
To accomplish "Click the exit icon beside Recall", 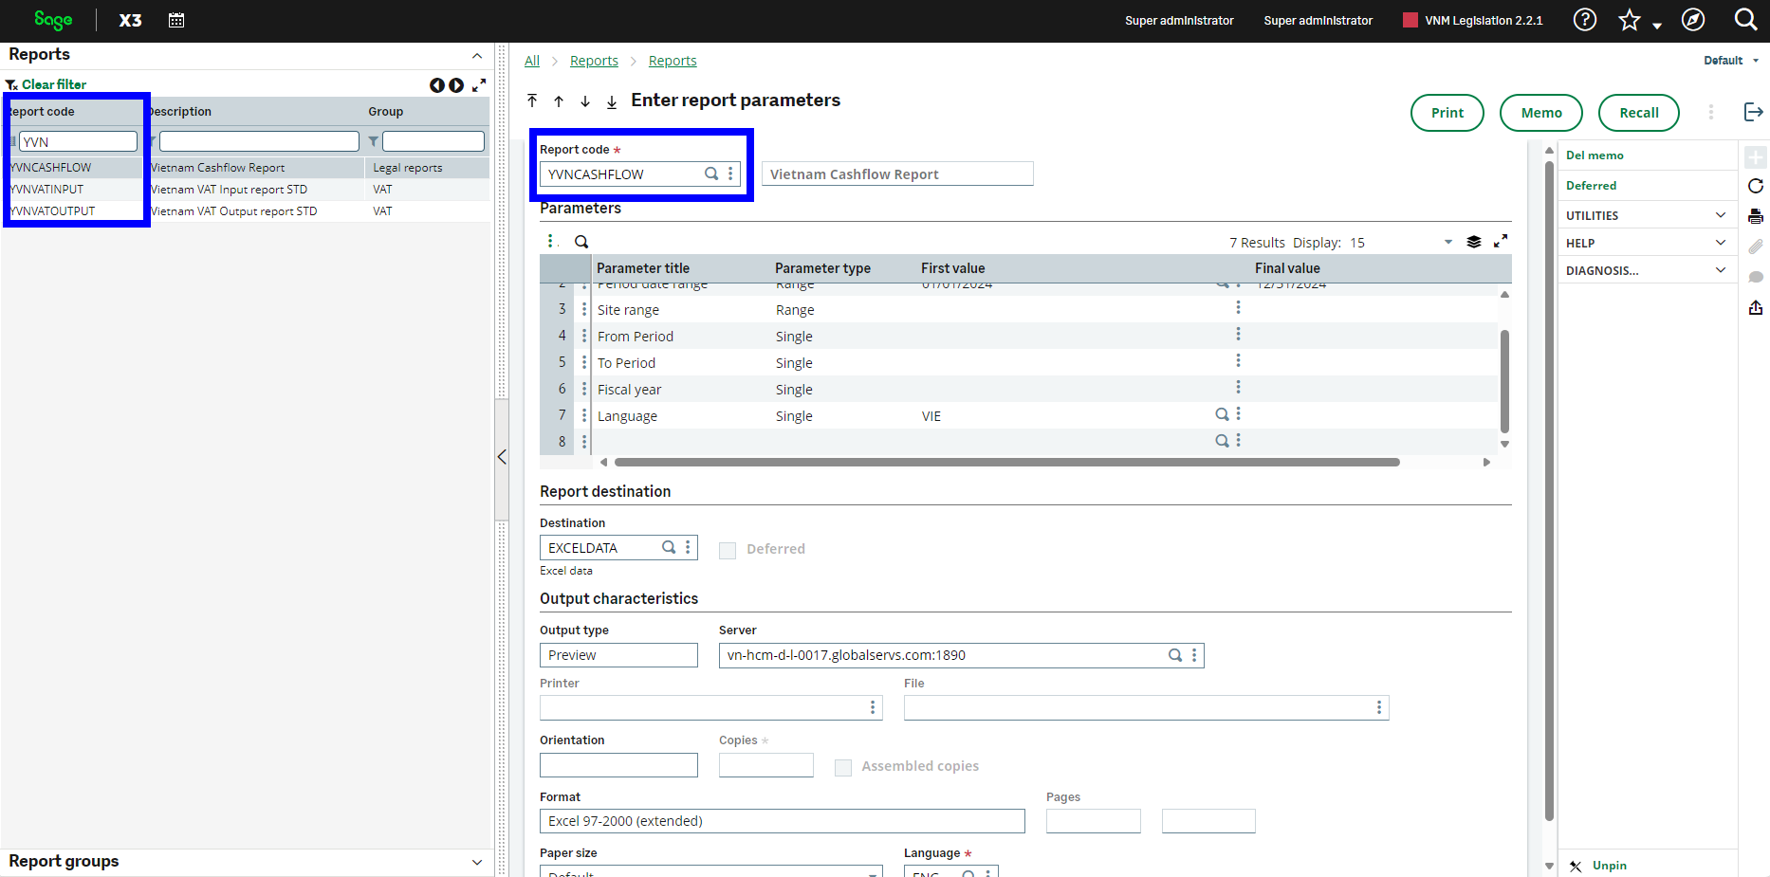I will click(1754, 112).
